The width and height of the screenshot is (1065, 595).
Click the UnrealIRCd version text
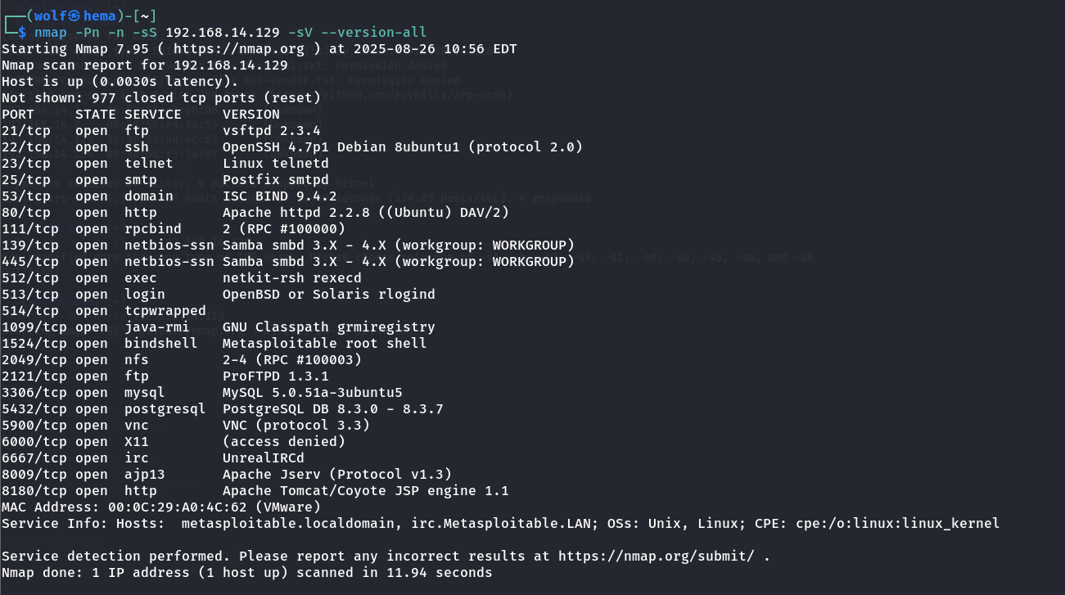tap(263, 458)
